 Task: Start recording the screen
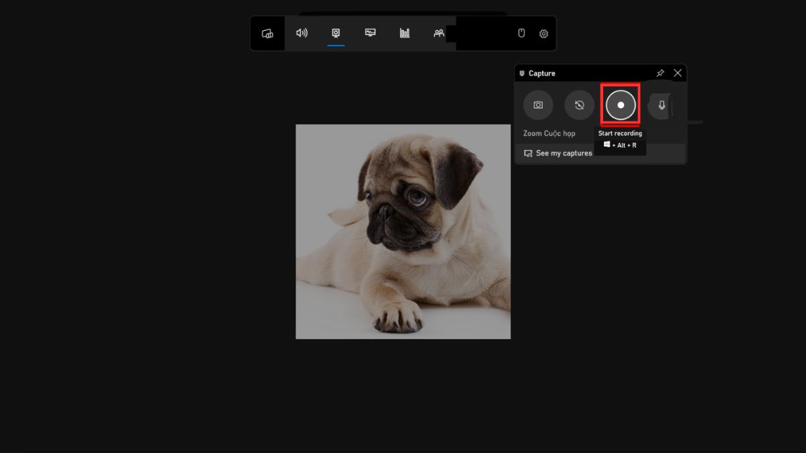pyautogui.click(x=621, y=105)
